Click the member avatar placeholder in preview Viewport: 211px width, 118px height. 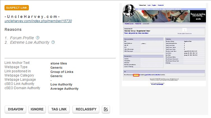pos(184,30)
